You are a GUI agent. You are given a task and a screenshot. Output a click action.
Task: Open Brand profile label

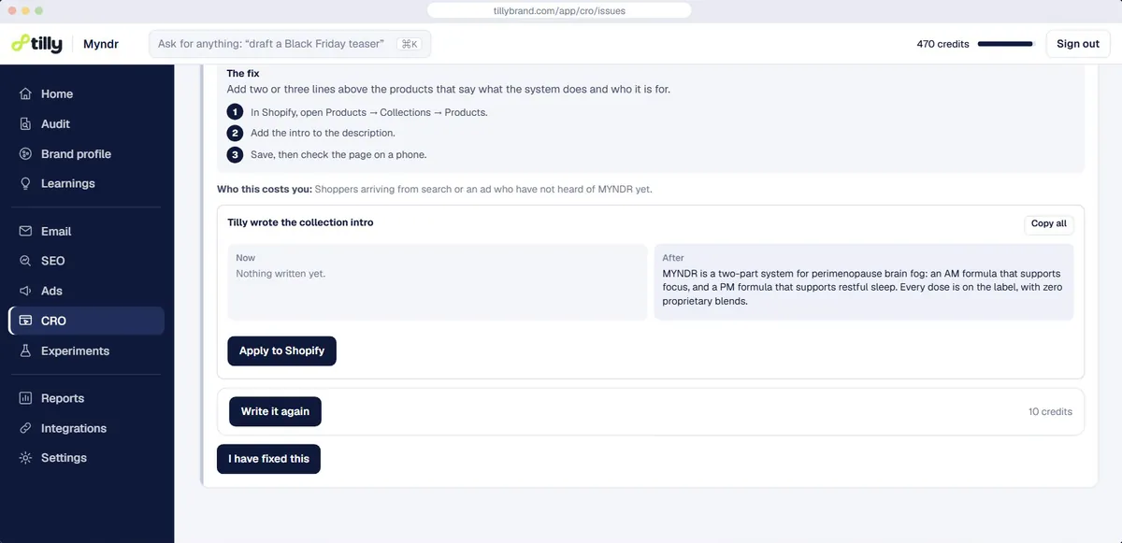coord(76,153)
